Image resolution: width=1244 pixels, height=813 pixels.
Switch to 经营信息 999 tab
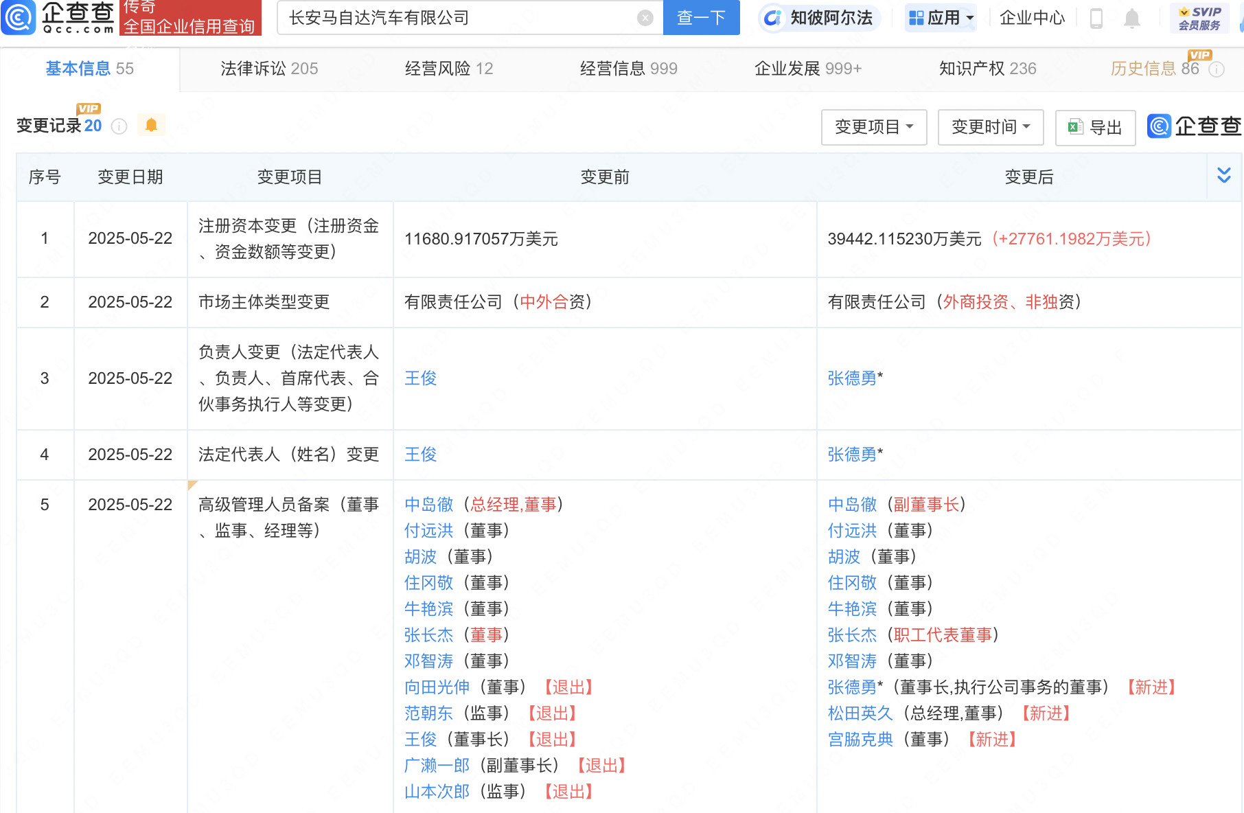629,69
